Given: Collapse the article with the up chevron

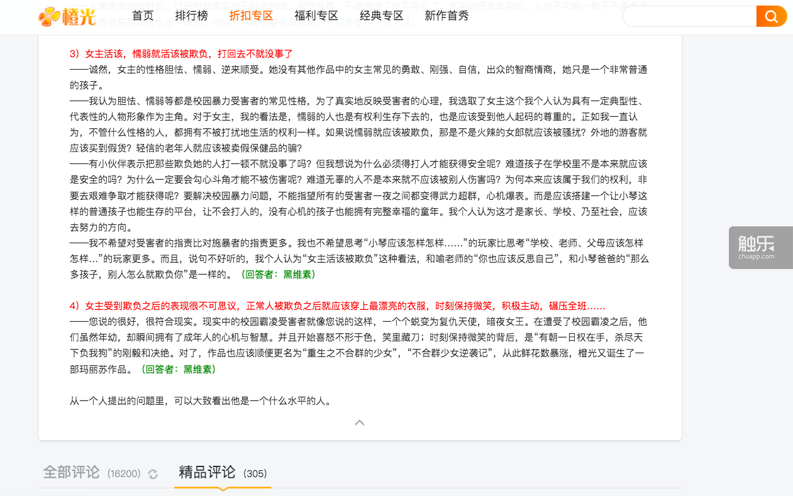Looking at the screenshot, I should click(360, 422).
